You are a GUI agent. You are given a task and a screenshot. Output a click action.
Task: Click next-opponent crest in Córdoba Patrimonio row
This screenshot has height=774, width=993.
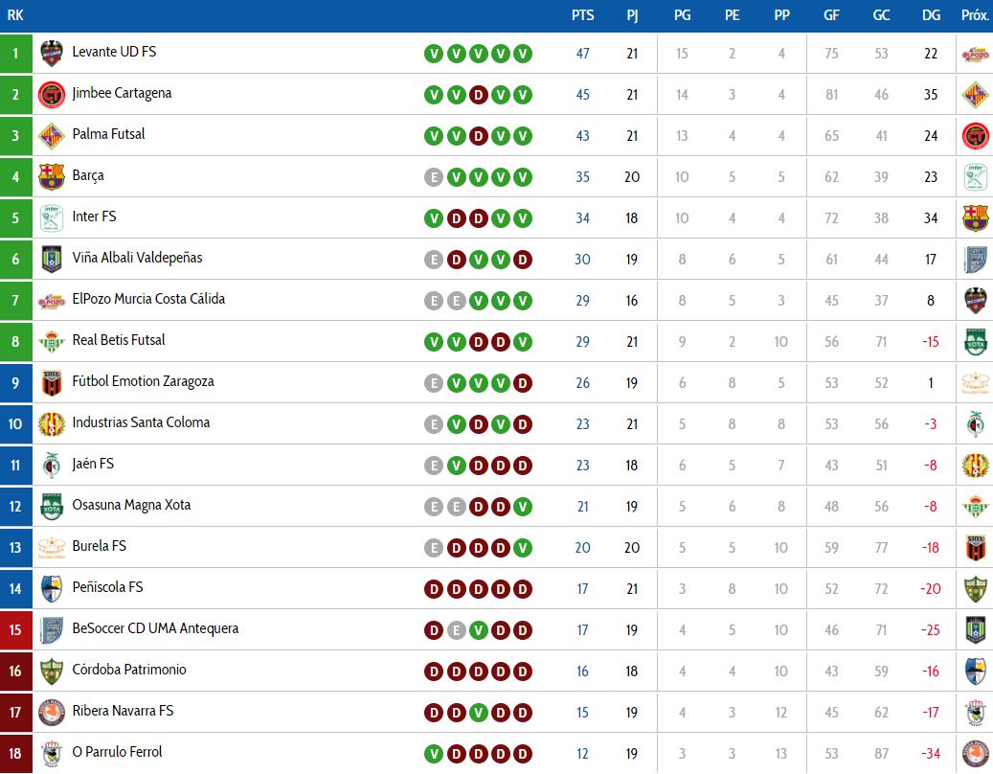coord(975,671)
